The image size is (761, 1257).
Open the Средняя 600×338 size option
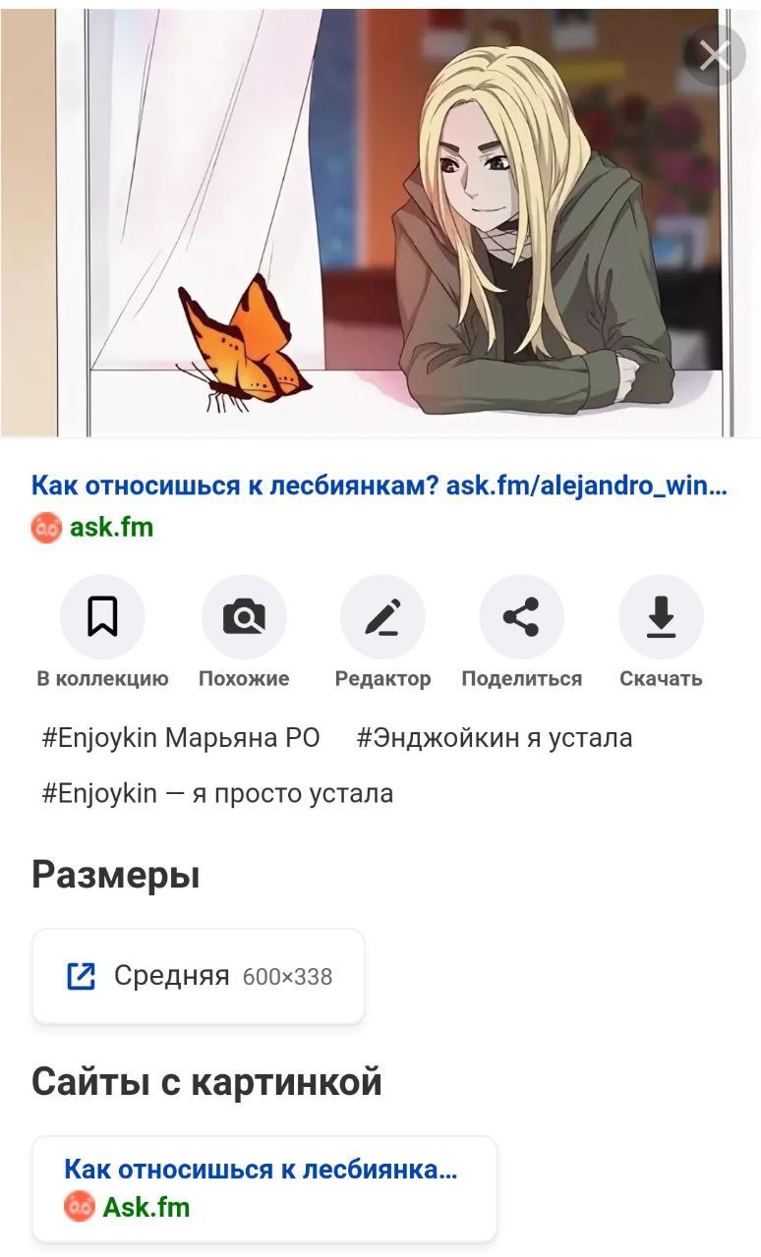[199, 976]
